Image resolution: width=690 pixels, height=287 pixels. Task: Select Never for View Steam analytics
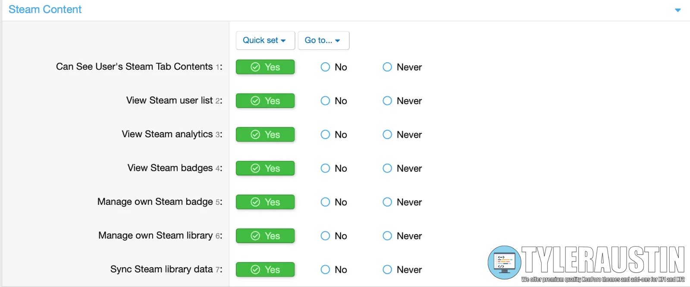tap(387, 135)
